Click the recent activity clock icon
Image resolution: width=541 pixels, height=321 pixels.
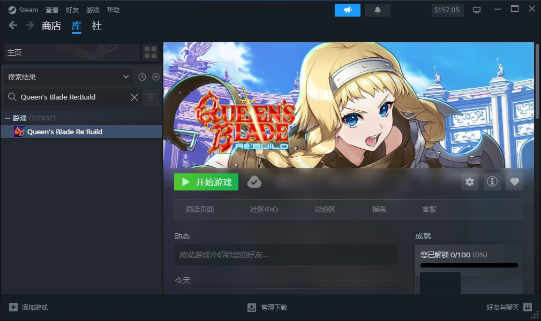pyautogui.click(x=142, y=77)
